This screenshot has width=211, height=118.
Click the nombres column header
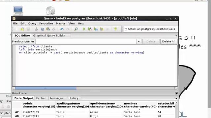coord(140,105)
